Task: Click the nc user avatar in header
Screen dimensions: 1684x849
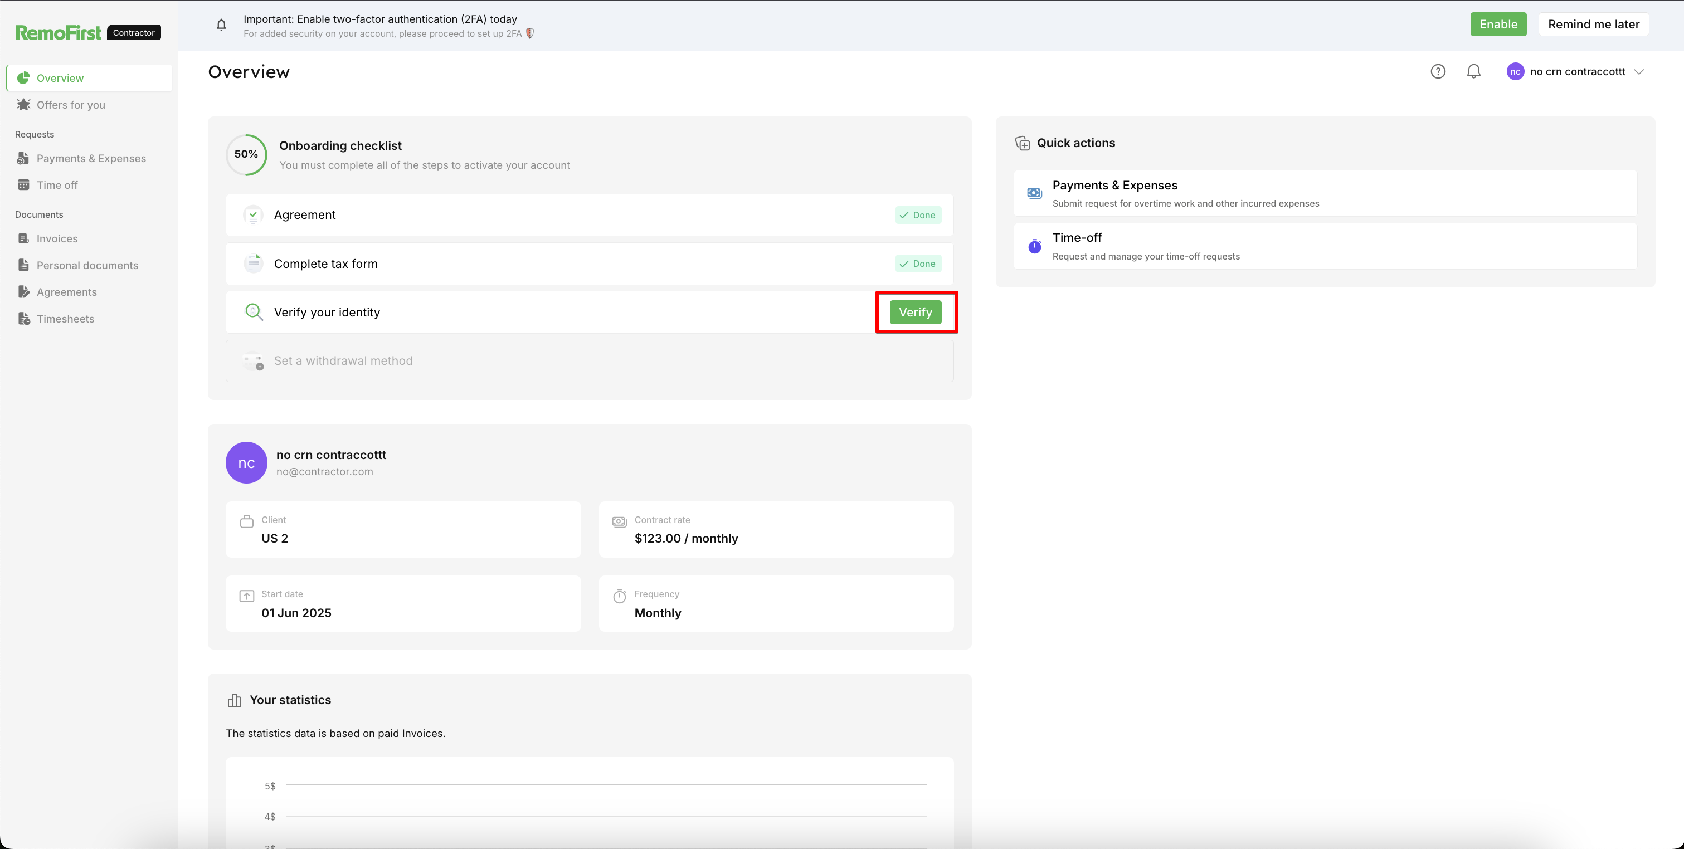Action: tap(1515, 71)
